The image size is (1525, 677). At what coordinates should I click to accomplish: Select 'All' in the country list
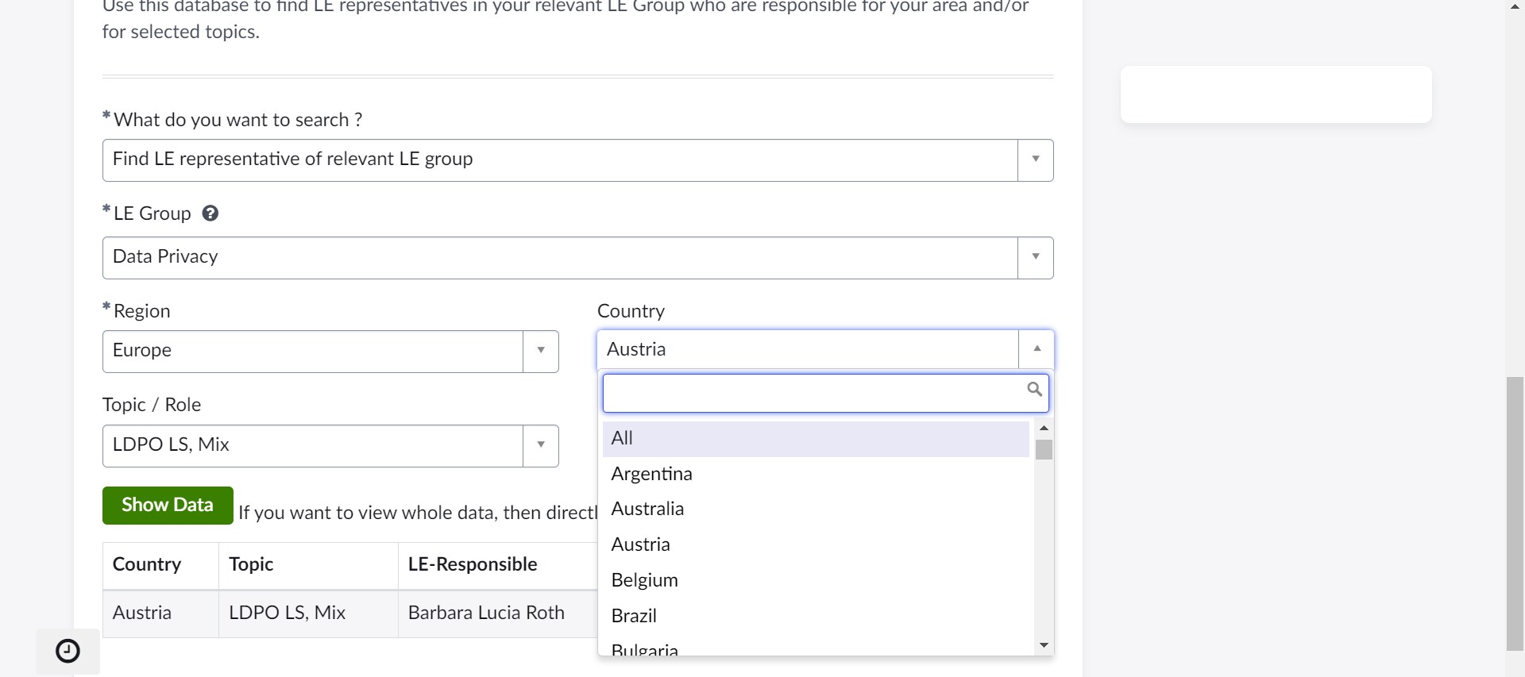pos(816,438)
